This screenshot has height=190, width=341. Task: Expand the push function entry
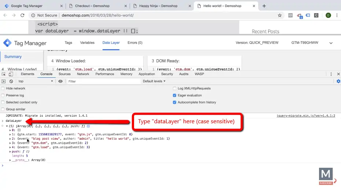(x=10, y=152)
